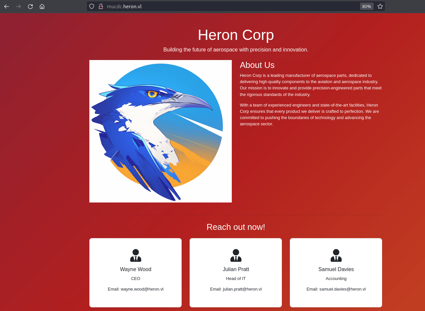Click the browser back arrow
Viewport: 425px width, 311px height.
[x=7, y=6]
